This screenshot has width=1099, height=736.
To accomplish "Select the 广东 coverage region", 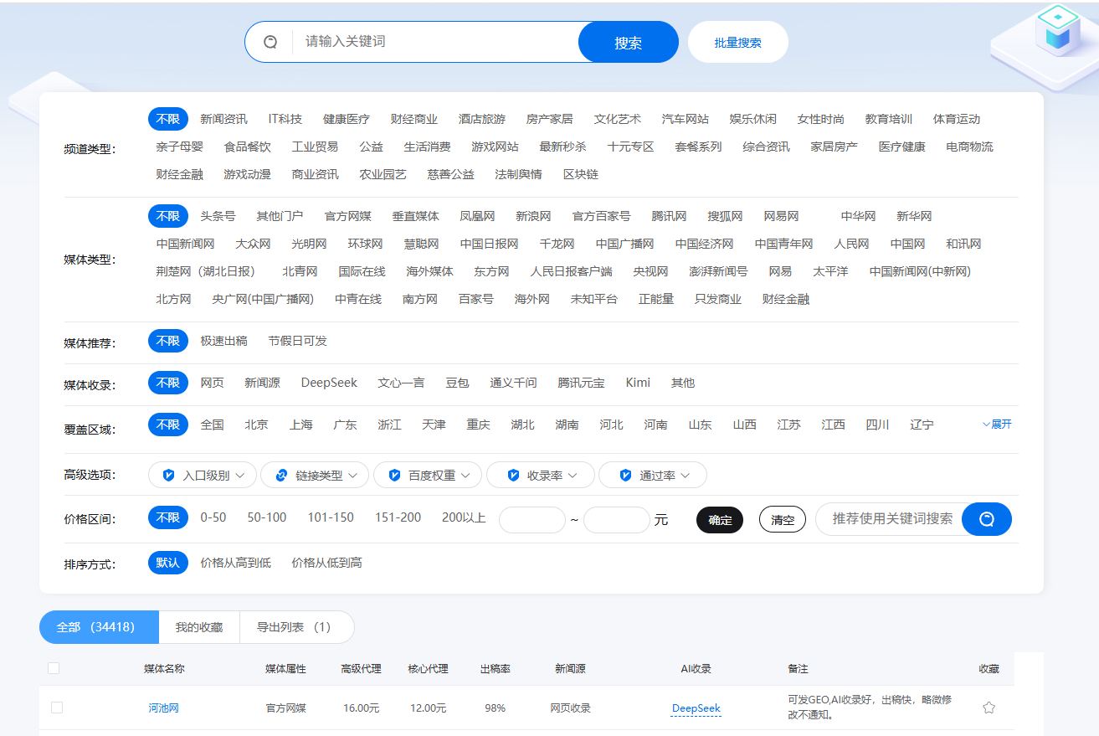I will point(345,425).
